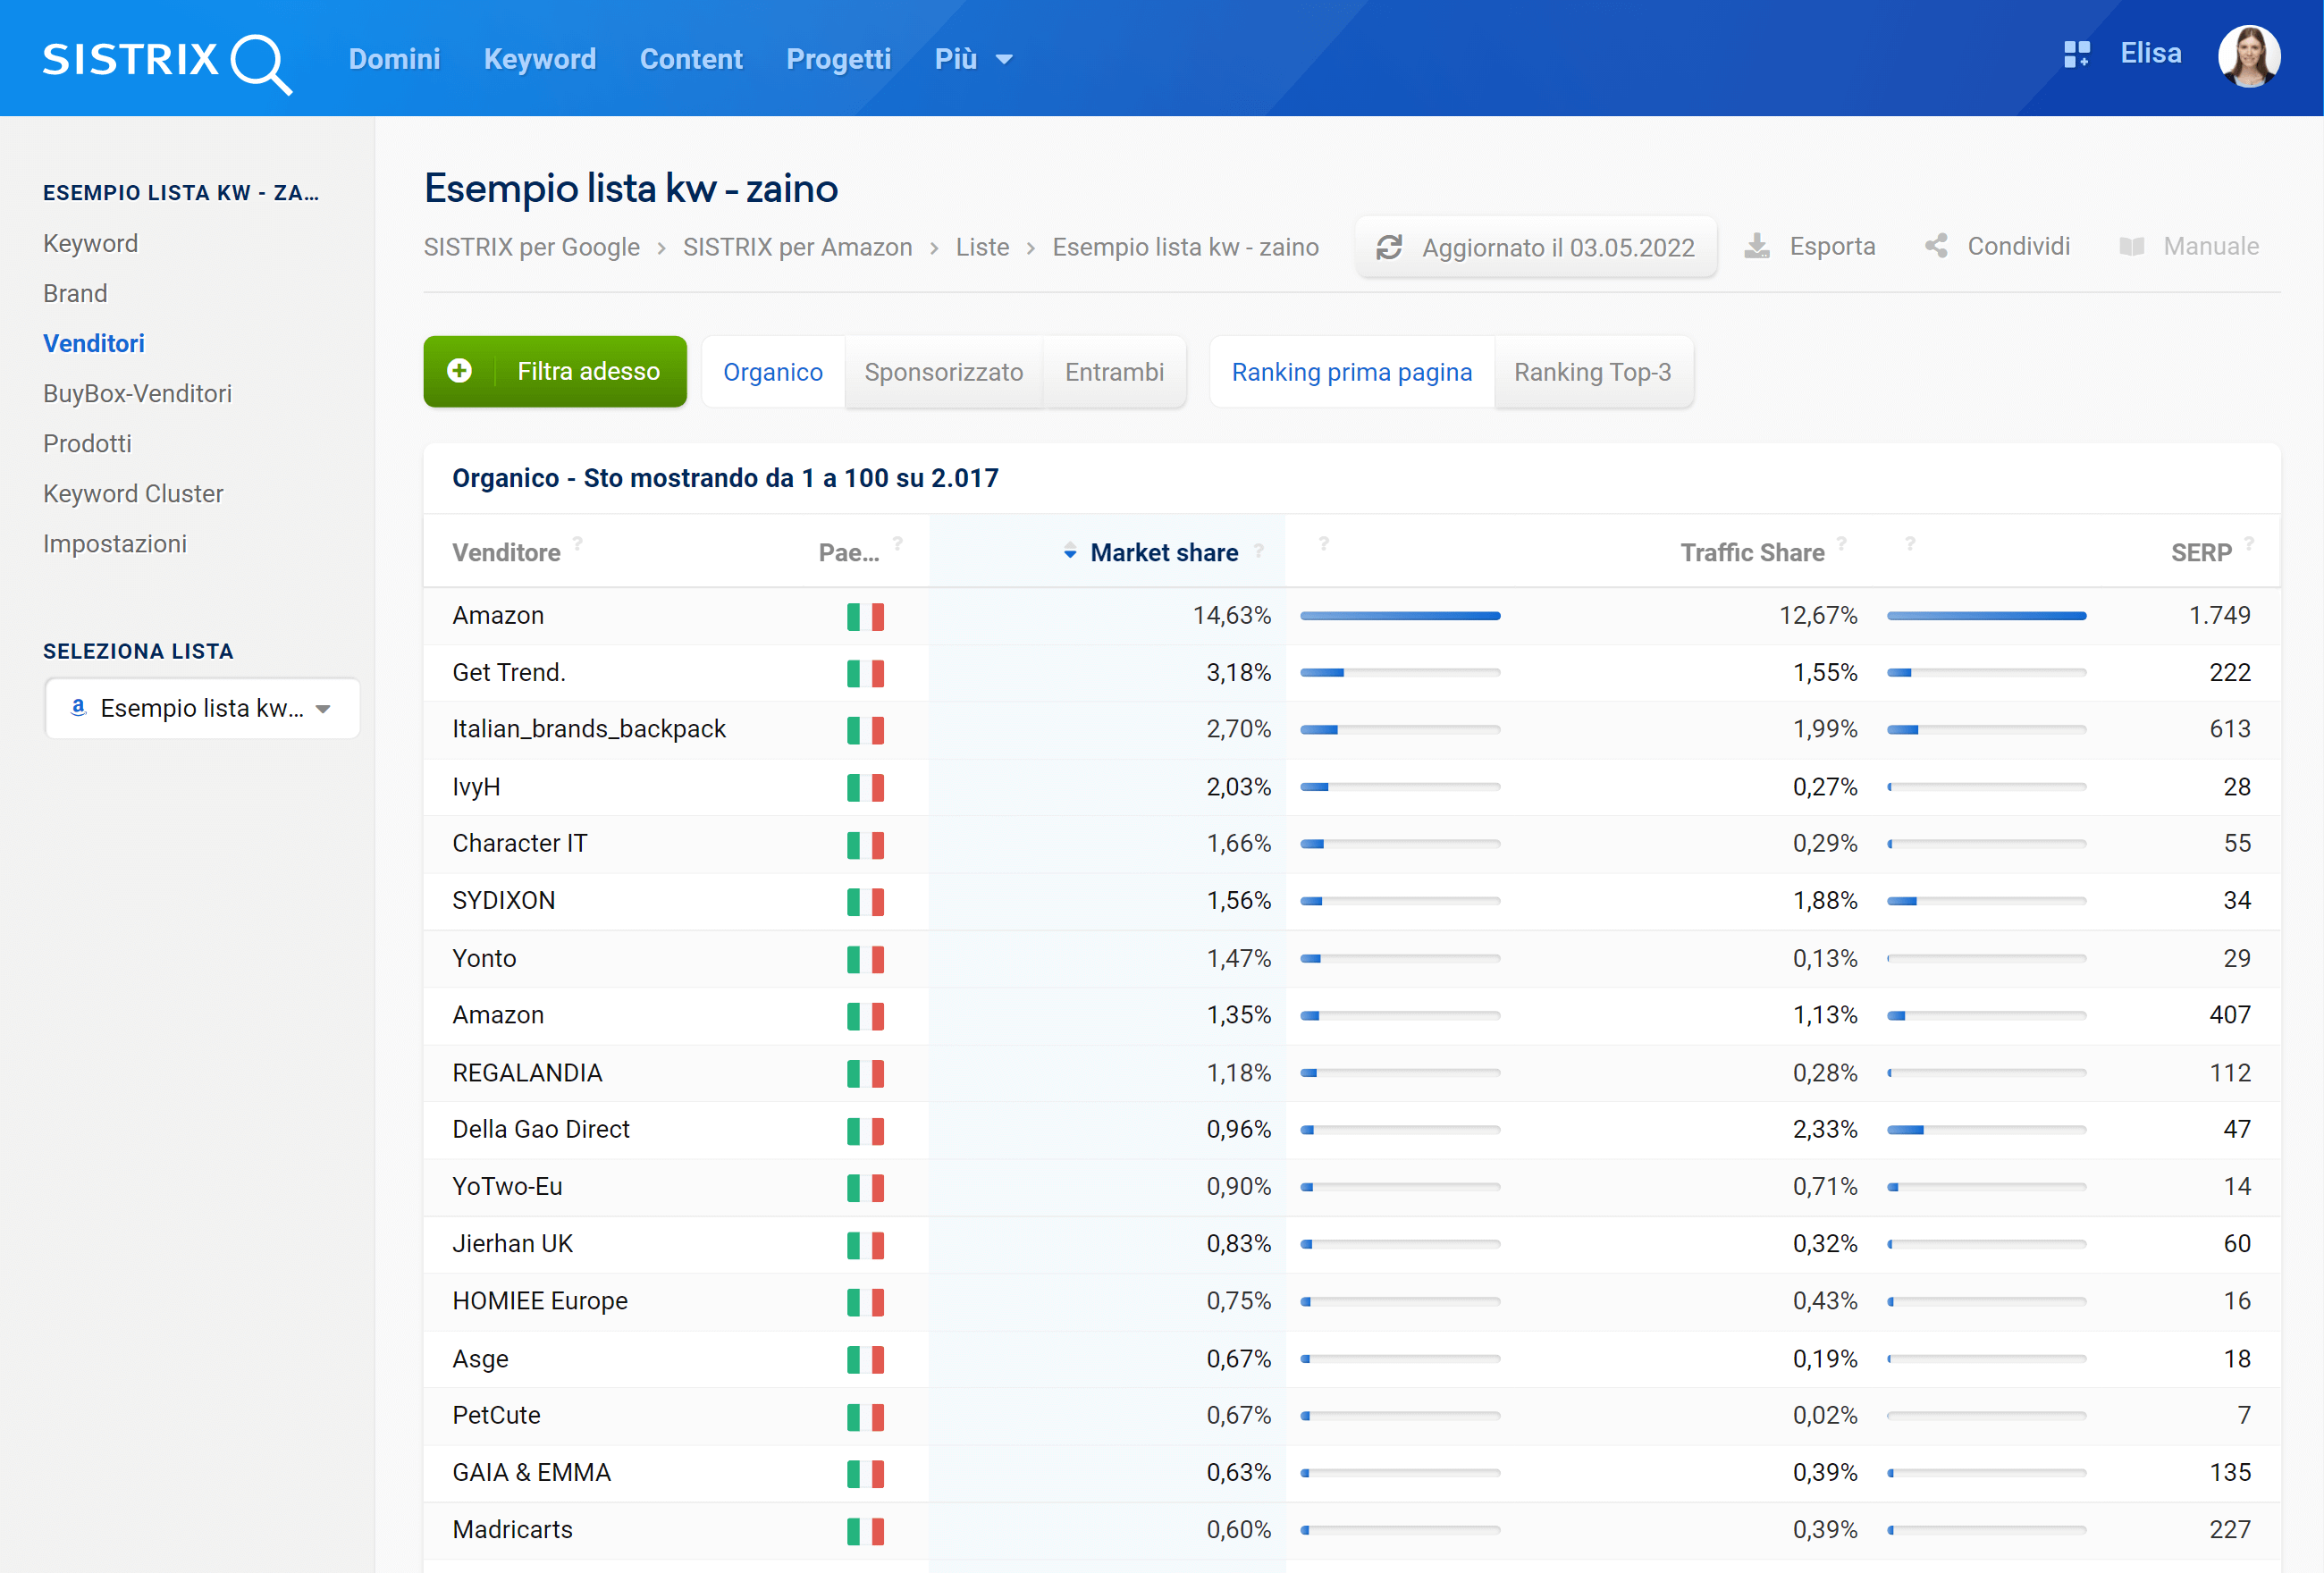
Task: Click the Filtra adesso button
Action: pyautogui.click(x=555, y=371)
